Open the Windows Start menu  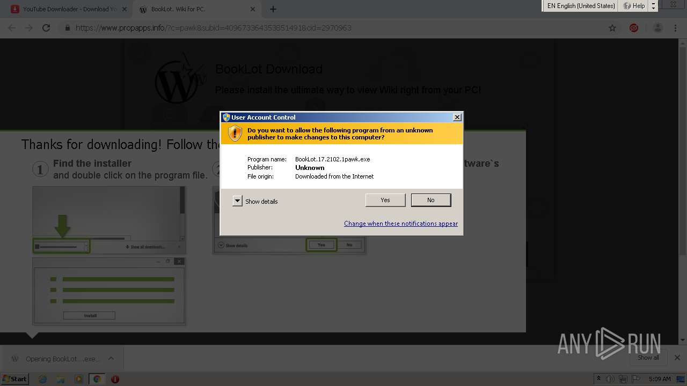(x=14, y=378)
